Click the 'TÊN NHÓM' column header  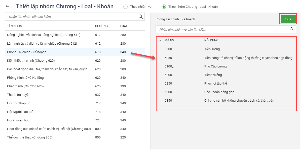(15, 26)
